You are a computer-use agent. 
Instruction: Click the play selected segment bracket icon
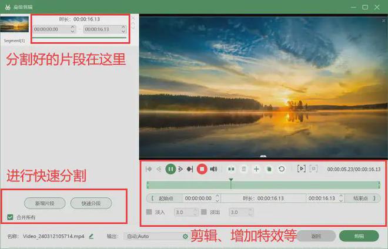(x=302, y=169)
